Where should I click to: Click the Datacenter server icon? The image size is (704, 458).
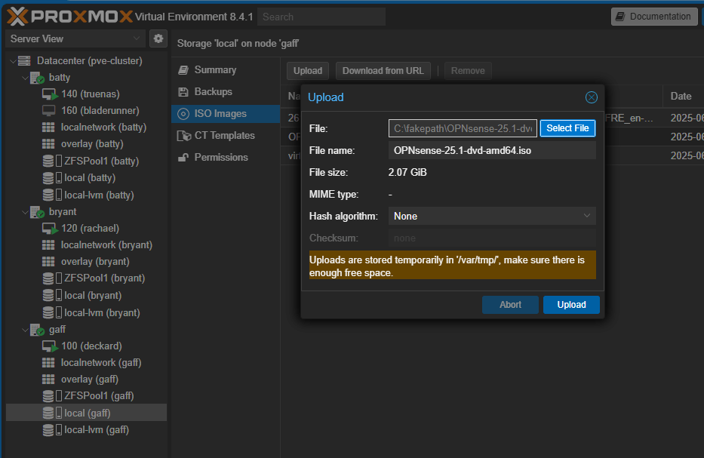[x=24, y=61]
